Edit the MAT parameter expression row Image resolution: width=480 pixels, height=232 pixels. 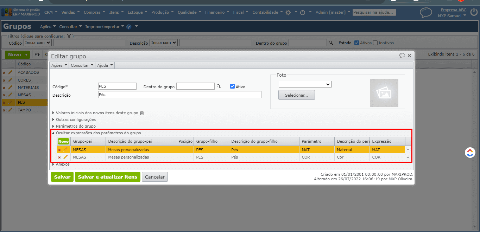65,150
